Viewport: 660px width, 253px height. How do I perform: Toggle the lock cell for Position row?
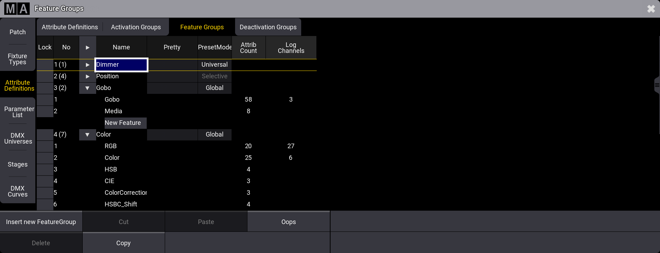(x=45, y=76)
